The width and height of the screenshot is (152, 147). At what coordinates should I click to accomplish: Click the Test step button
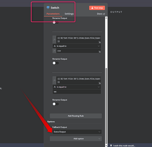click(x=97, y=8)
